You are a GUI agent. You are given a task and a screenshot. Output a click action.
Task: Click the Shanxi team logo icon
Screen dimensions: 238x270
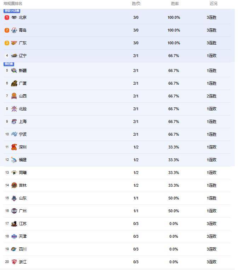pyautogui.click(x=14, y=96)
